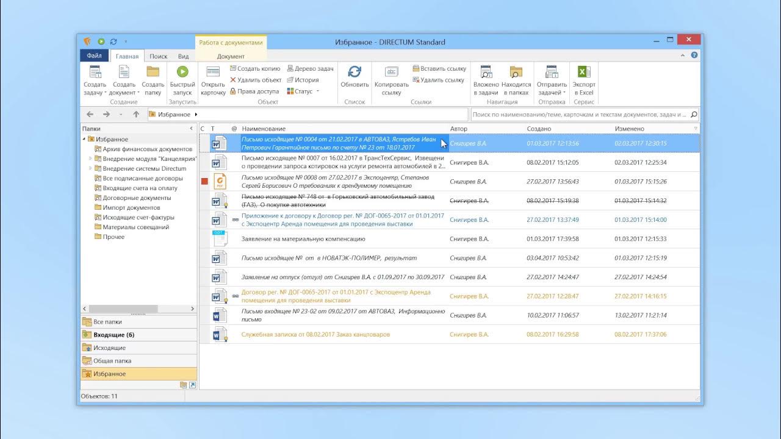The image size is (781, 439).
Task: Collapse the ribbon with the chevron
Action: coord(684,55)
